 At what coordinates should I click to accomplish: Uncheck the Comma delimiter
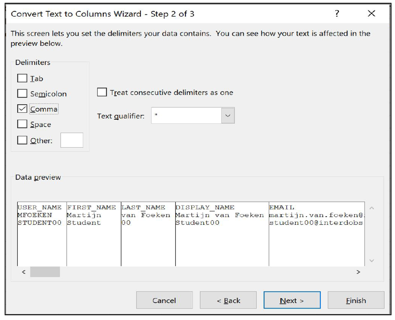tap(22, 109)
